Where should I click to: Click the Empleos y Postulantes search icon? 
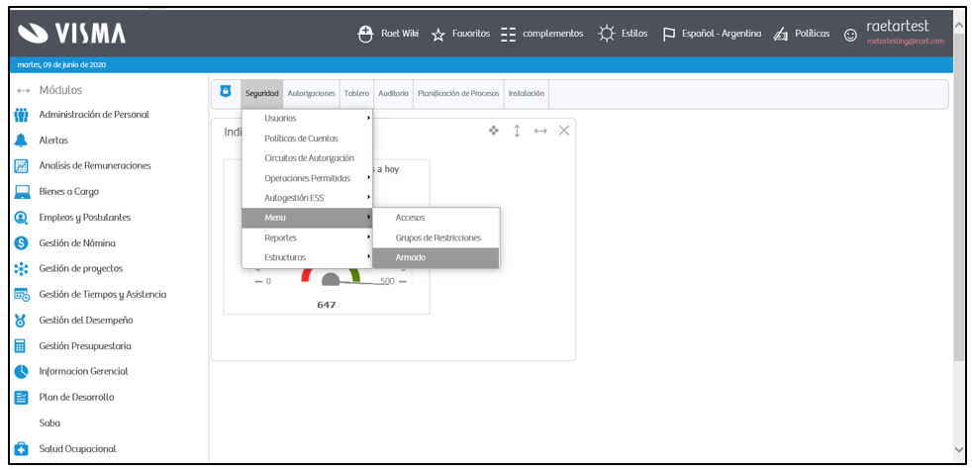coord(22,218)
